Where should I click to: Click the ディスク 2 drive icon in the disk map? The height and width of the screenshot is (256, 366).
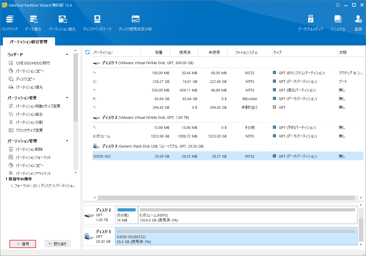pos(89,215)
